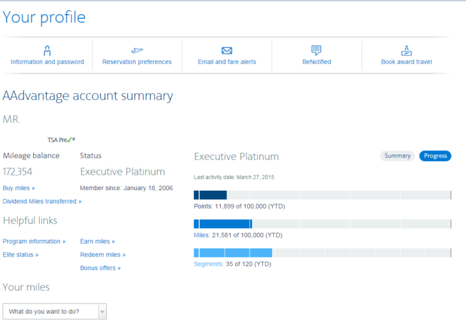
Task: Click the airplane icon above Reservation preferences
Action: 137,51
